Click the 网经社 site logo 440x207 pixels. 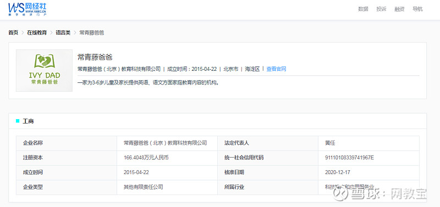(28, 9)
